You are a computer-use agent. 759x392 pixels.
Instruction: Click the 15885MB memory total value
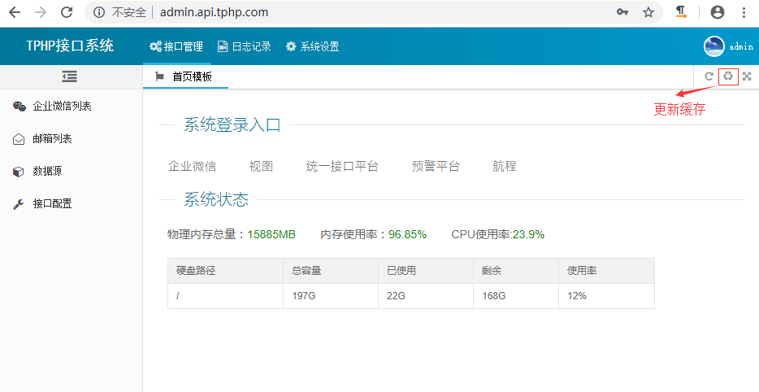[x=271, y=234]
